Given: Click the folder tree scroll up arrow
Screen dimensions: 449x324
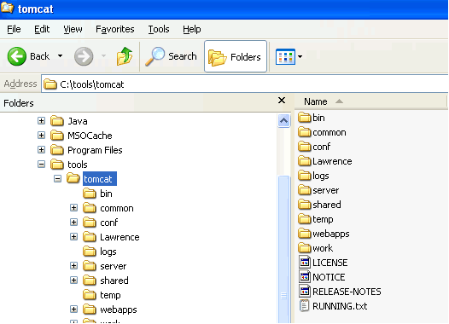Looking at the screenshot, I should pyautogui.click(x=283, y=121).
